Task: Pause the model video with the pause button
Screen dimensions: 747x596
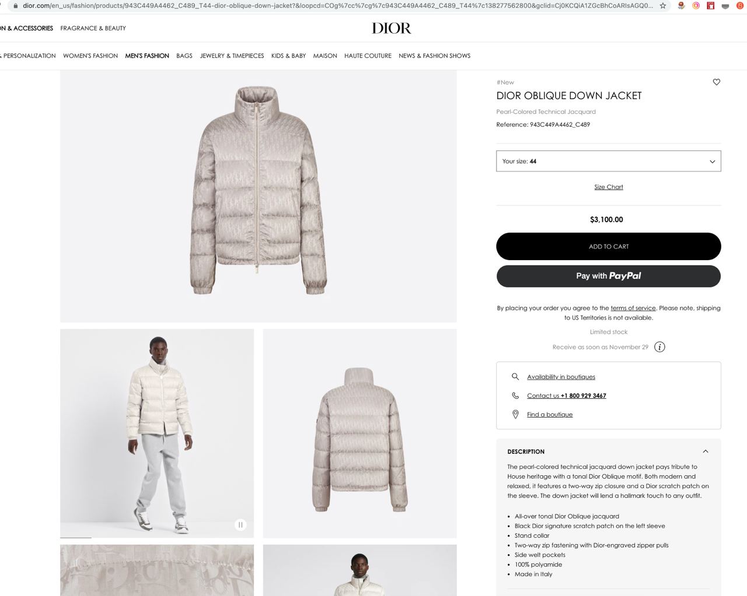Action: [x=240, y=525]
